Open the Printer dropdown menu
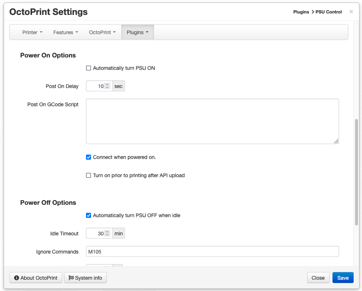Image resolution: width=362 pixels, height=291 pixels. click(x=32, y=32)
